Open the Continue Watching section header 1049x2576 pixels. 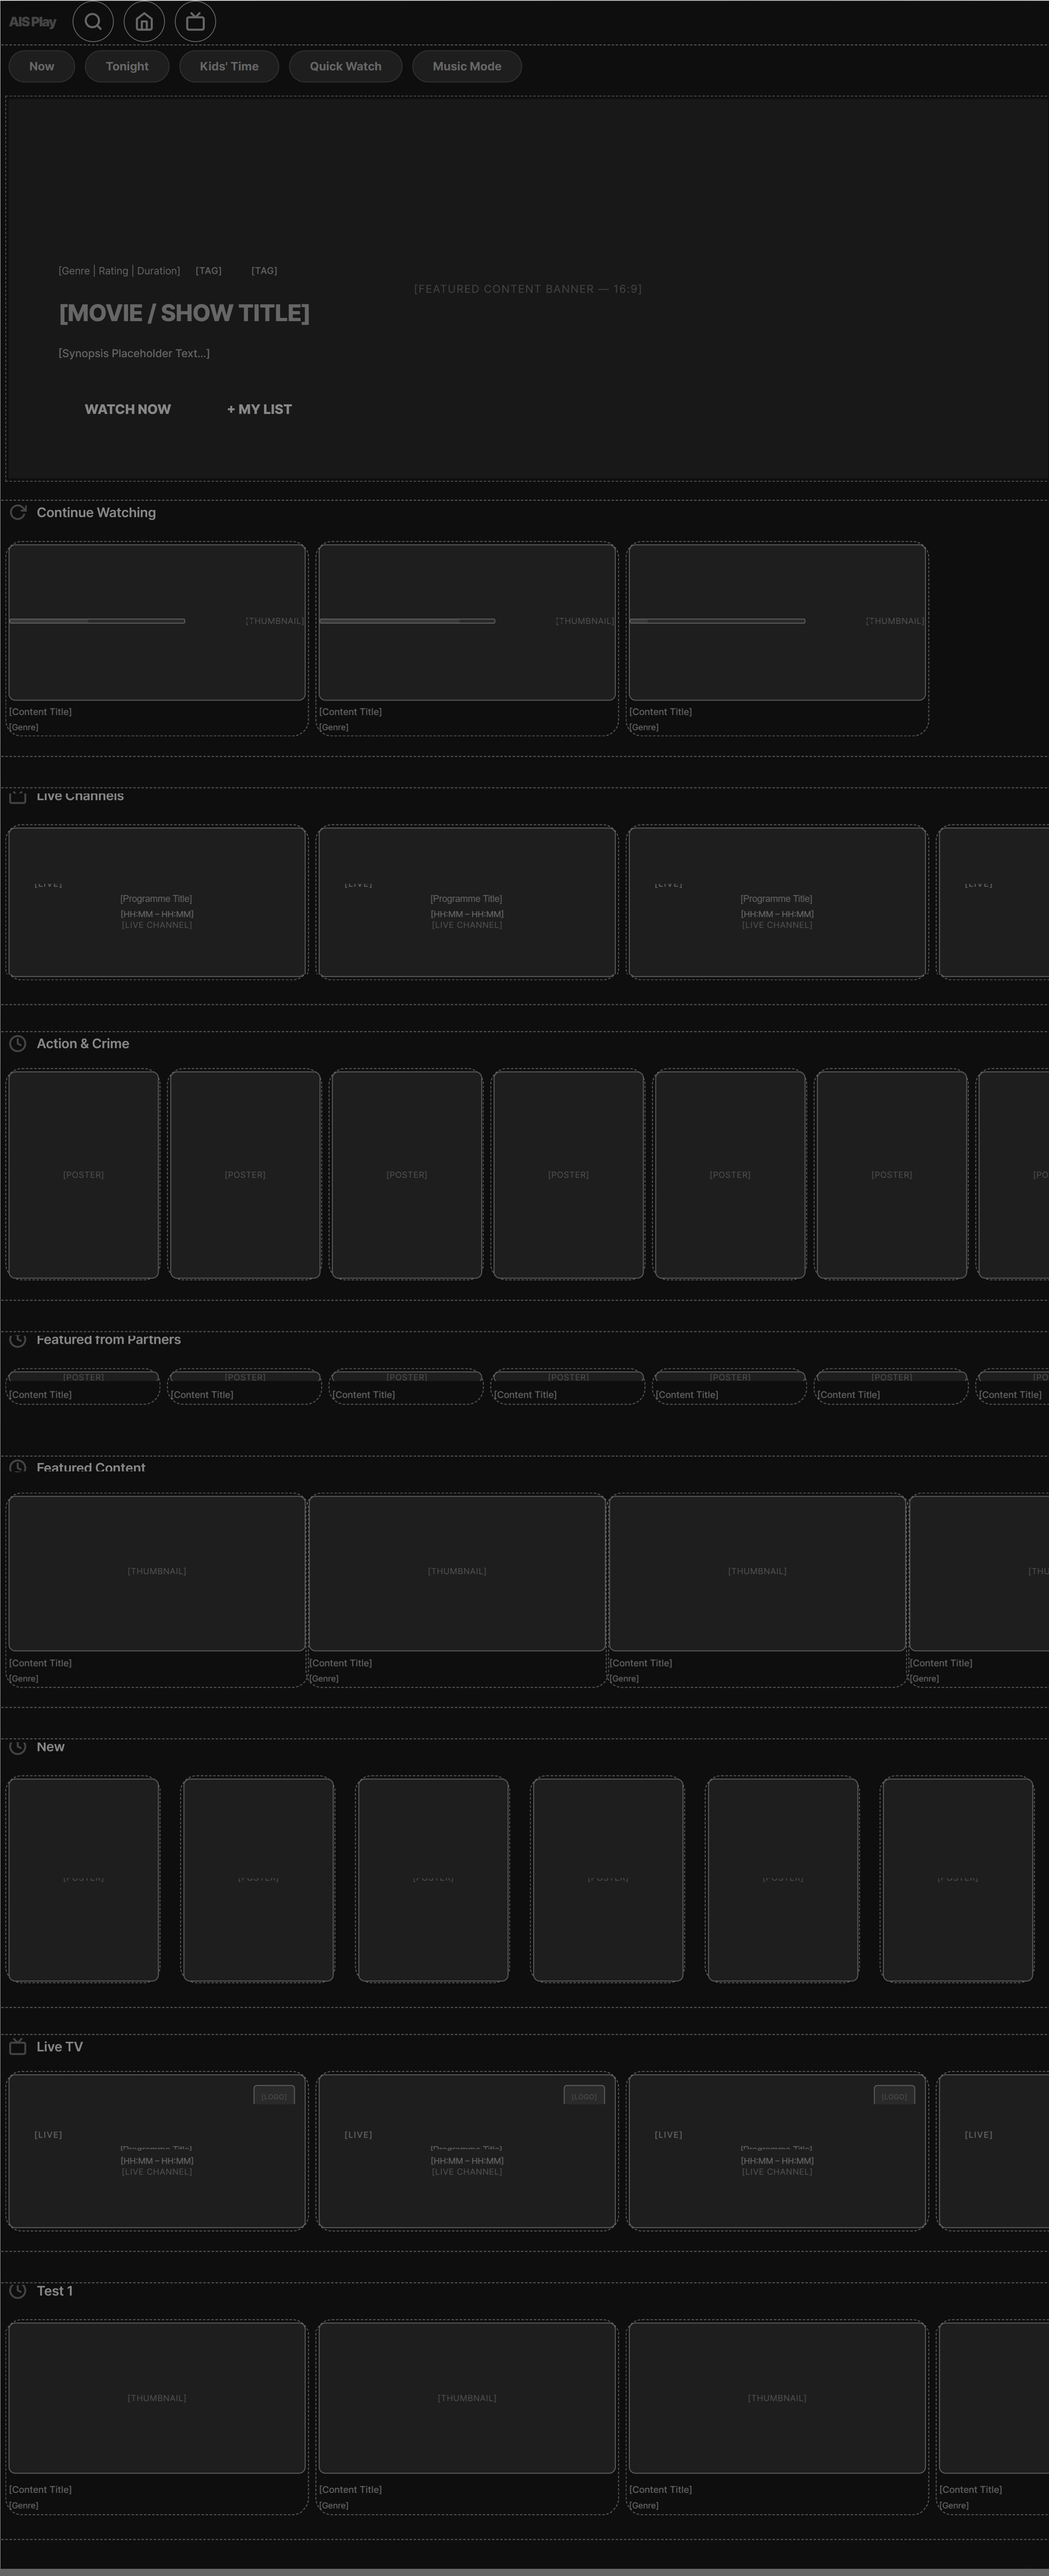click(95, 512)
